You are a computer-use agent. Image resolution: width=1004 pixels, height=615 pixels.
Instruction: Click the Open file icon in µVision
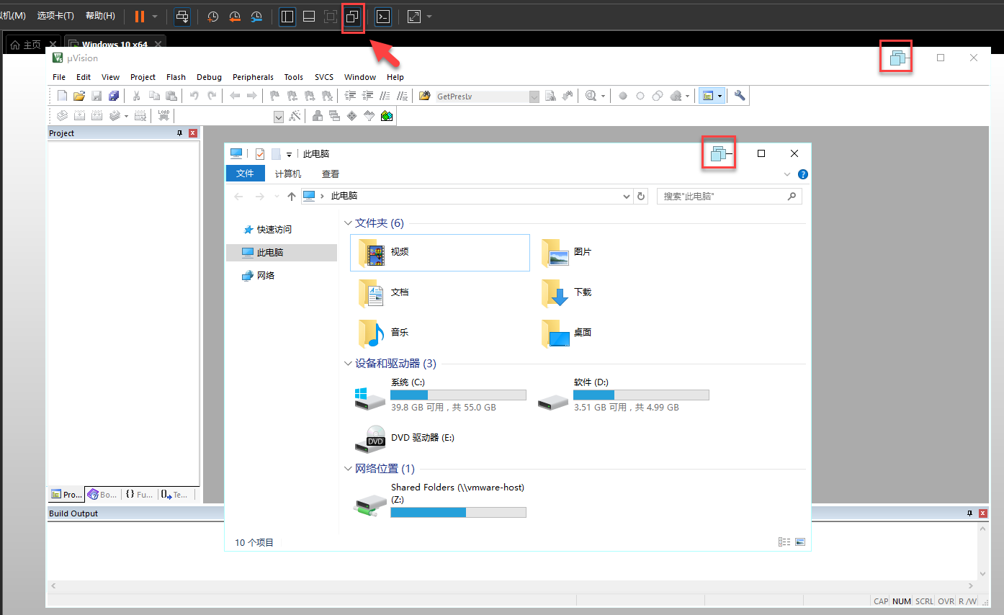[x=79, y=96]
